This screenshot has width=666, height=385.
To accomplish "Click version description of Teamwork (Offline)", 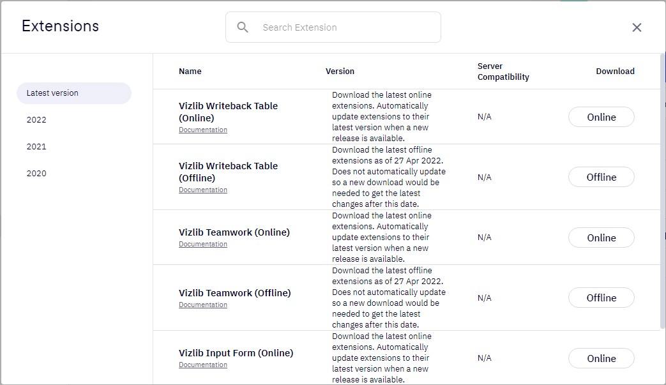I will click(389, 298).
